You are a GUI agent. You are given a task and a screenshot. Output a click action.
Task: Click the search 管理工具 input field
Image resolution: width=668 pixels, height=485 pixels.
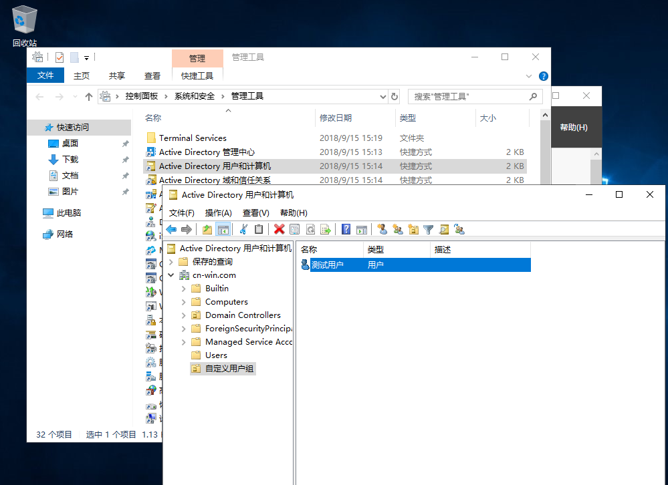pos(475,97)
